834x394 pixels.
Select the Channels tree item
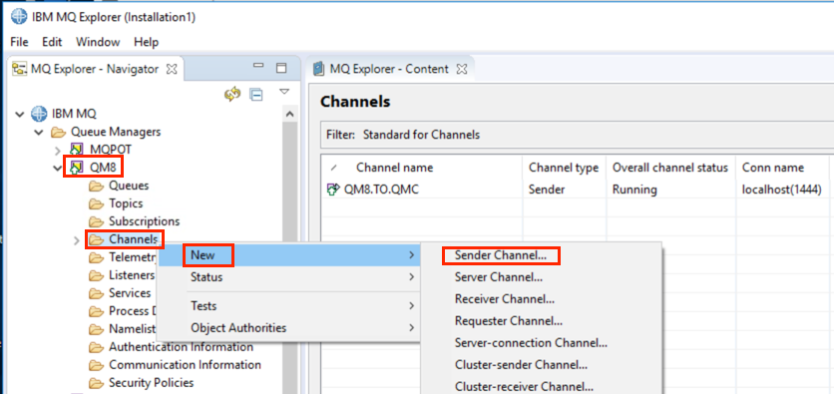click(134, 239)
